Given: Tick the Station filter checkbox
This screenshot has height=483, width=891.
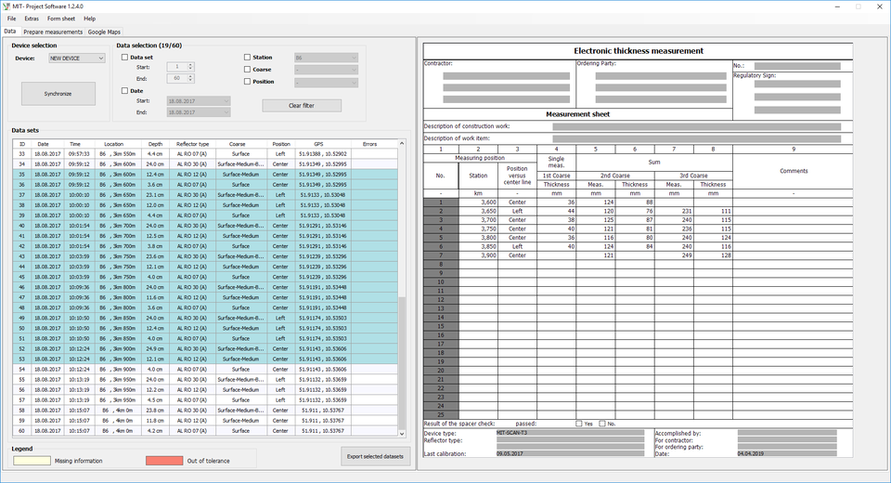Looking at the screenshot, I should pyautogui.click(x=247, y=57).
